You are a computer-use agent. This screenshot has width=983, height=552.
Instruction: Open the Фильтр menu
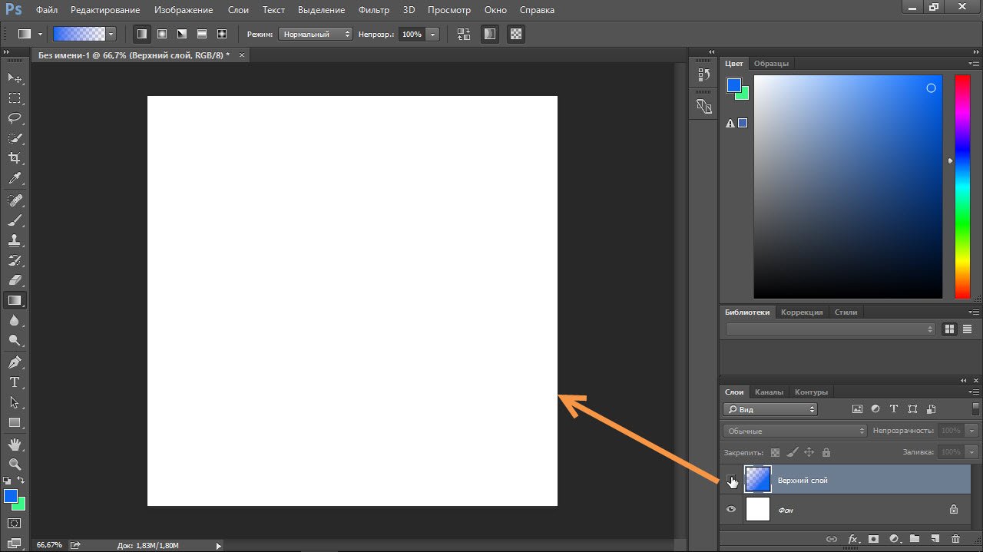point(374,10)
